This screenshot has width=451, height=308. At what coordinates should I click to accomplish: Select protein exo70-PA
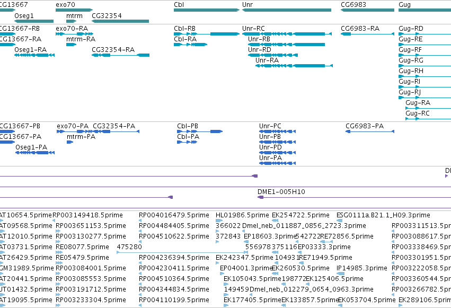[75, 131]
